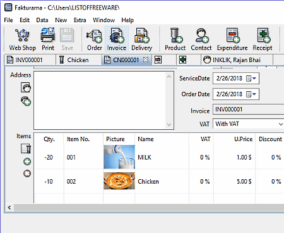
Task: Close the CN000001 tab
Action: tap(146, 60)
